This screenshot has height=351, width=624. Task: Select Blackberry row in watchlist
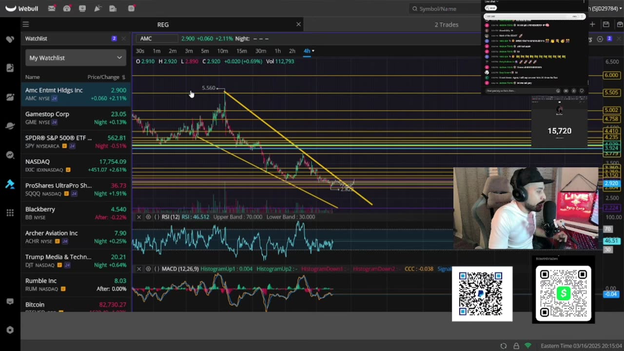point(76,213)
